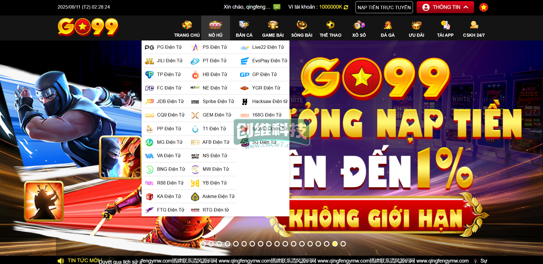
Task: Open the TRANG CHỦ home icon
Action: pyautogui.click(x=187, y=25)
